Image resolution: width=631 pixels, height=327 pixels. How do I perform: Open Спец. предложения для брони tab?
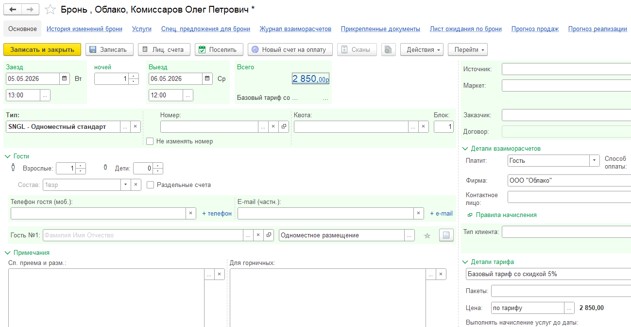205,29
